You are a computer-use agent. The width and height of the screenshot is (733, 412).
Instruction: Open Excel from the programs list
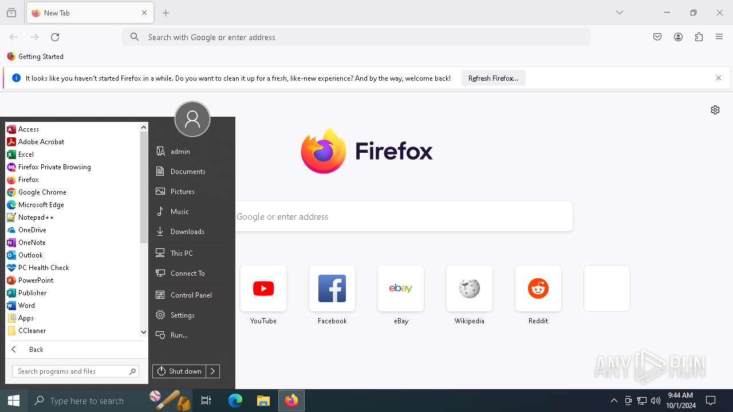pos(73,154)
